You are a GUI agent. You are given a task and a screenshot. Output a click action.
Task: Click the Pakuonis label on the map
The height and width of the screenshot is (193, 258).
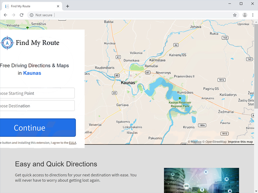coord(155,138)
